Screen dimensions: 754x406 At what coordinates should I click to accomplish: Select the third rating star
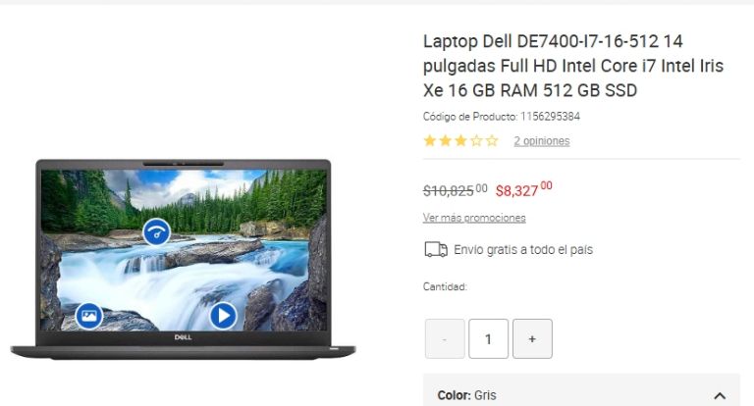tap(460, 141)
